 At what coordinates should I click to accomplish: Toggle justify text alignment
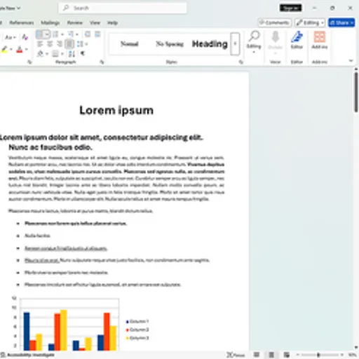[x=69, y=44]
